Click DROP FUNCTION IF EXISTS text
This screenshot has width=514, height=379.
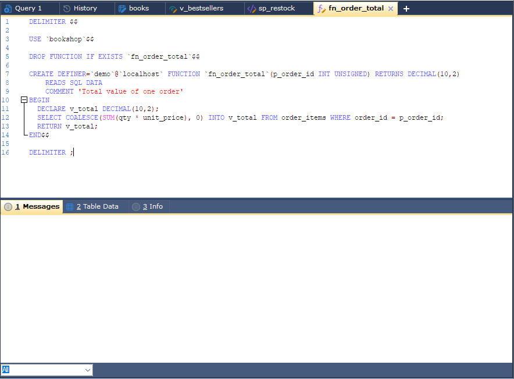76,56
